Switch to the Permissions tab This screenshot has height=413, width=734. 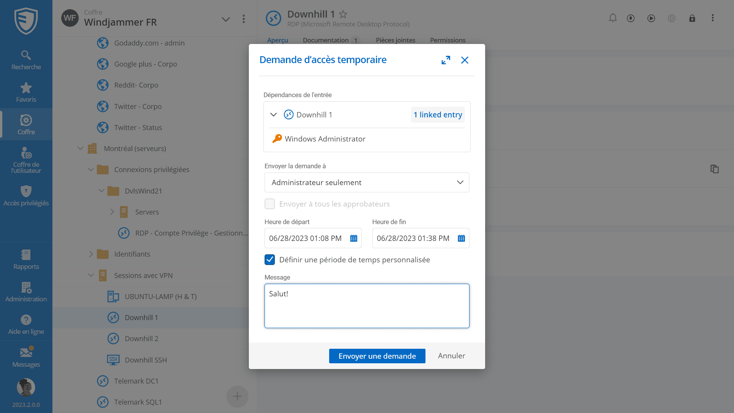click(447, 40)
